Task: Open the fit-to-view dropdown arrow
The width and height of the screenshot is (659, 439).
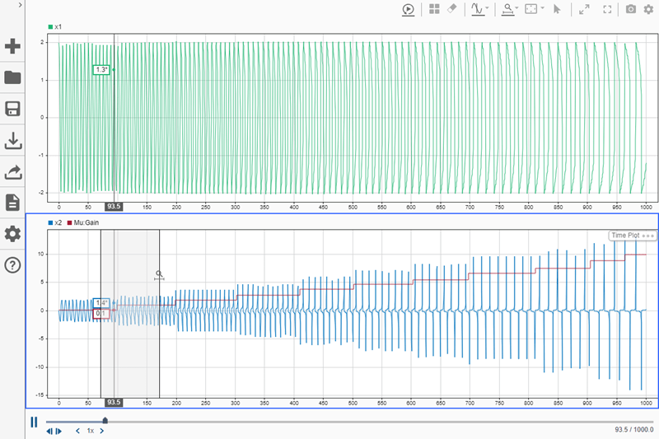Action: (543, 8)
